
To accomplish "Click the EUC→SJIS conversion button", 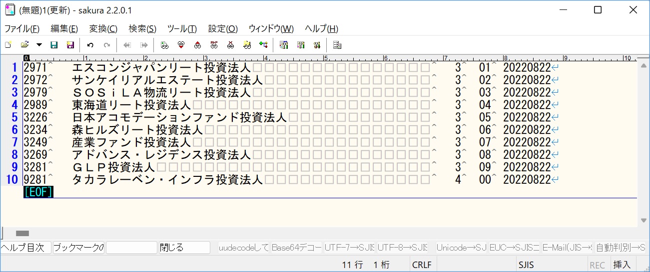I will tap(515, 248).
